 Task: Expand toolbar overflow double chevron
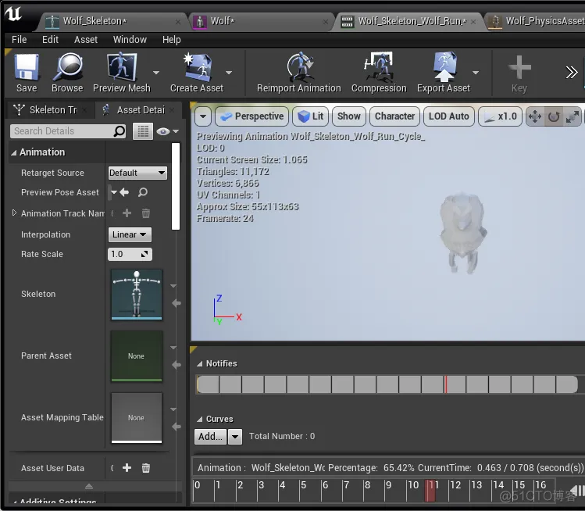click(x=571, y=72)
